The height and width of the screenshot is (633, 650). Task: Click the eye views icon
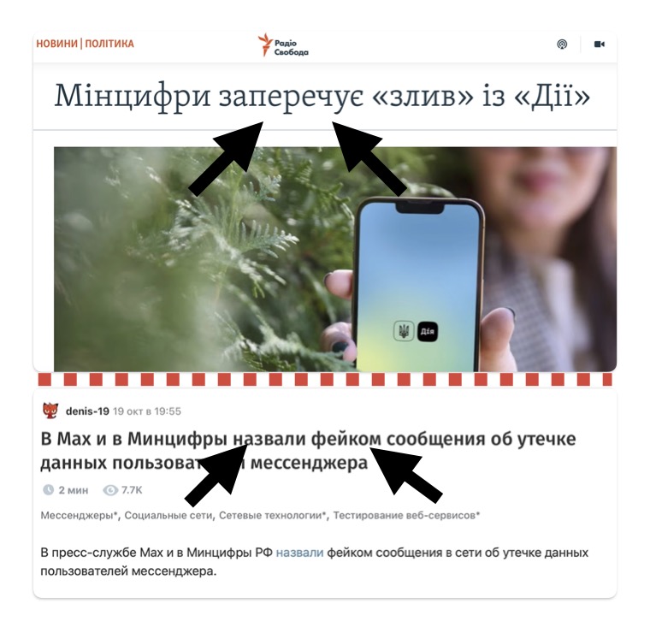[x=109, y=490]
